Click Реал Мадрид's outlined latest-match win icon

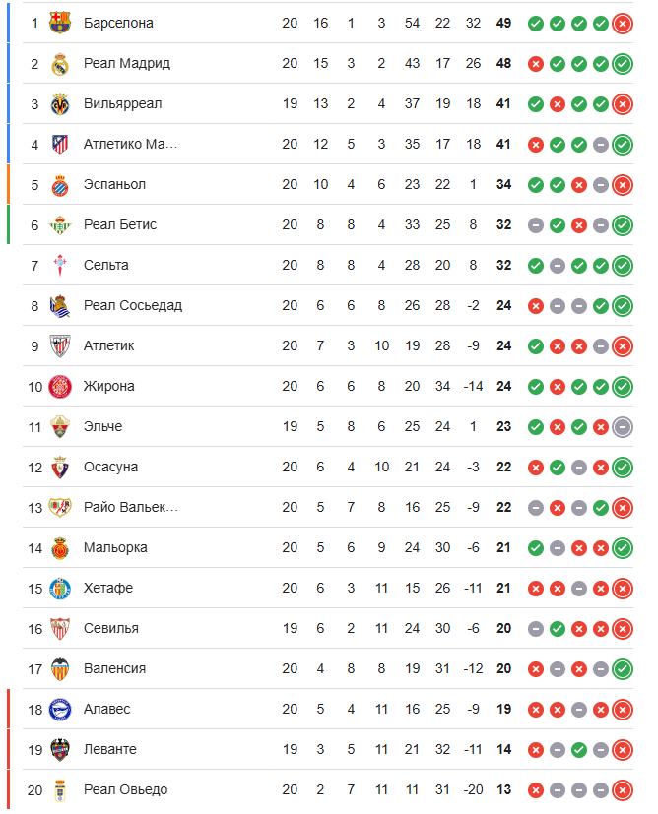point(622,63)
